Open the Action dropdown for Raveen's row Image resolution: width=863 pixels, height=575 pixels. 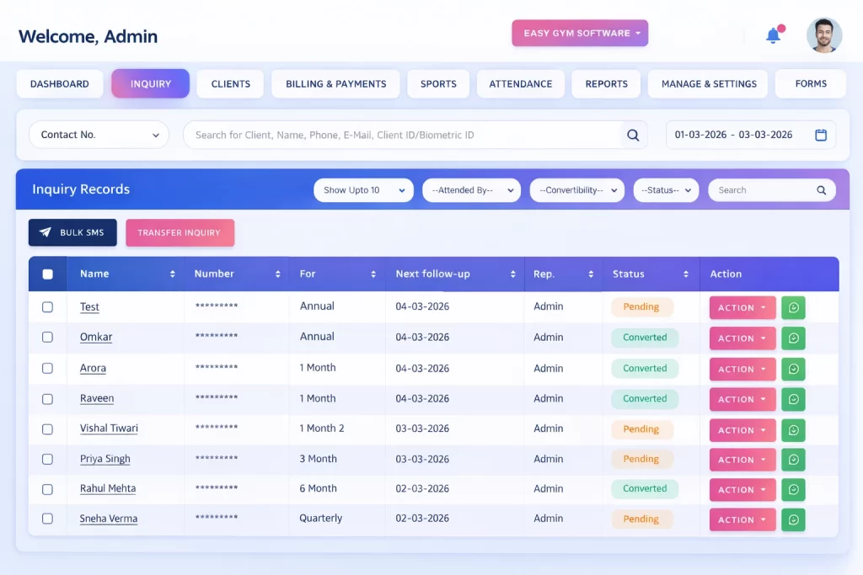coord(742,399)
